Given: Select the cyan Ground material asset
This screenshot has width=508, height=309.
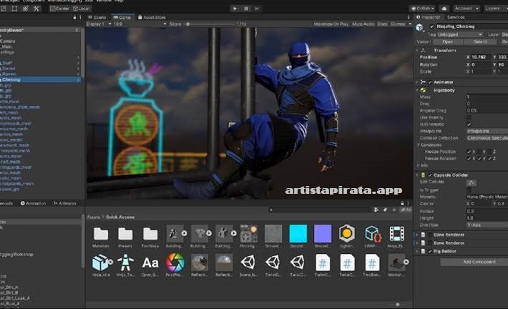Looking at the screenshot, I should pos(298,233).
